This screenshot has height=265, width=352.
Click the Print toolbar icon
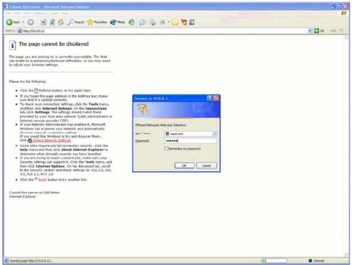(153, 22)
